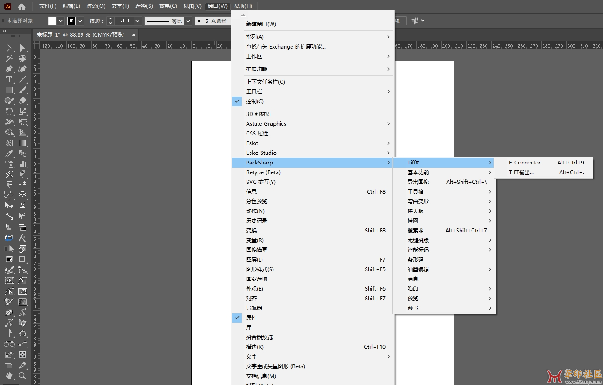Select the Eraser tool

click(x=22, y=101)
